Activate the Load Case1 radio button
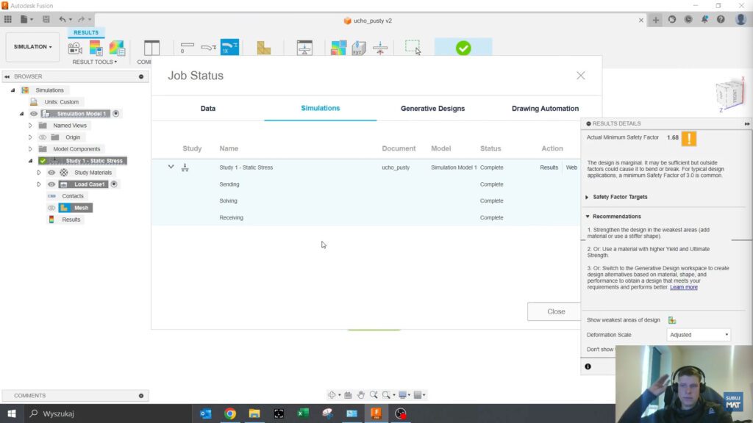The width and height of the screenshot is (753, 423). coord(115,184)
